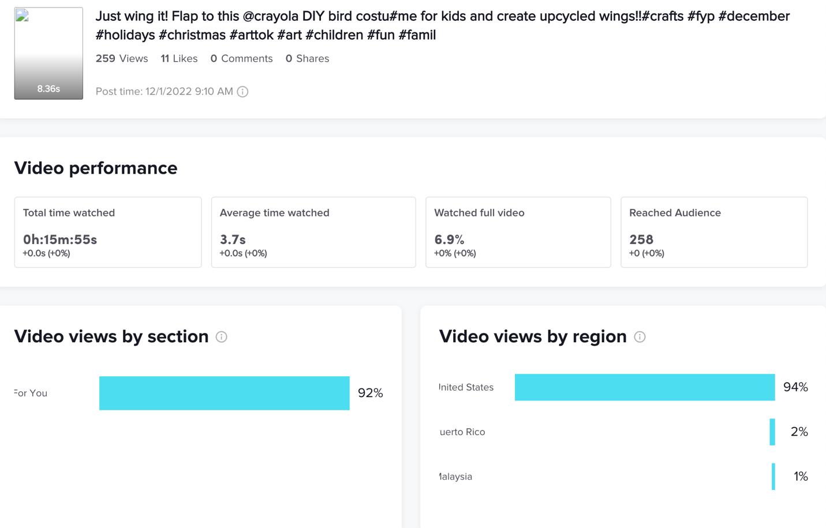Select the Average time watched card

pos(313,232)
